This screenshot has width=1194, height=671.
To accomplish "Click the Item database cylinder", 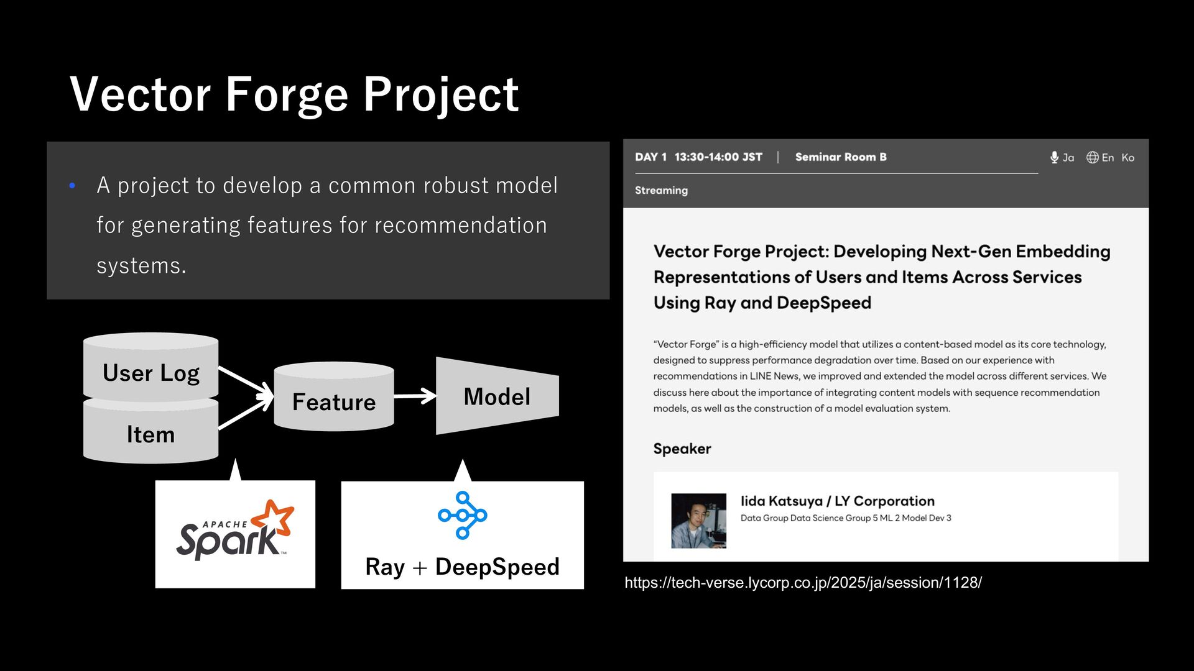I will pyautogui.click(x=150, y=432).
